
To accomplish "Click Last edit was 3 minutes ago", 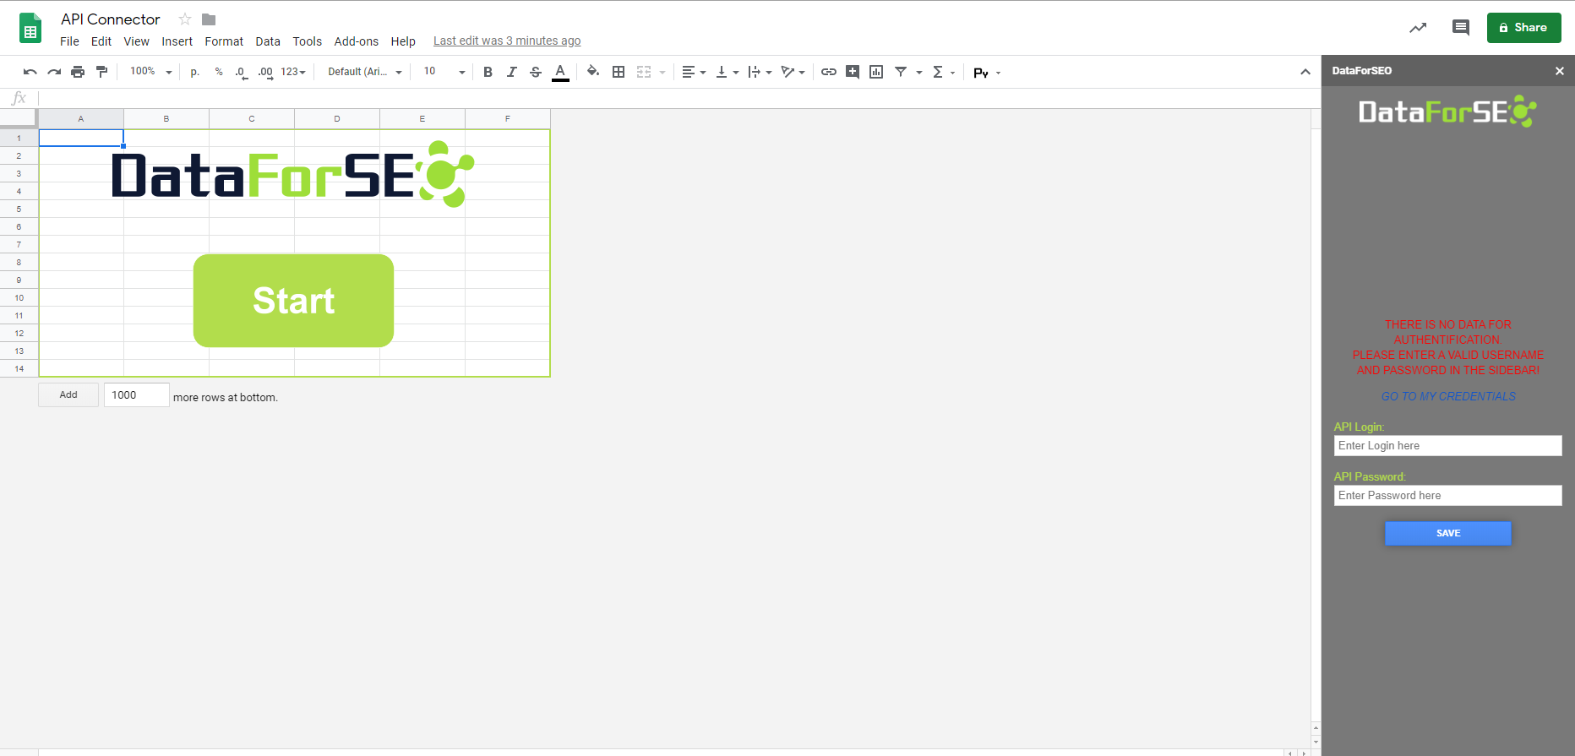I will tap(507, 41).
